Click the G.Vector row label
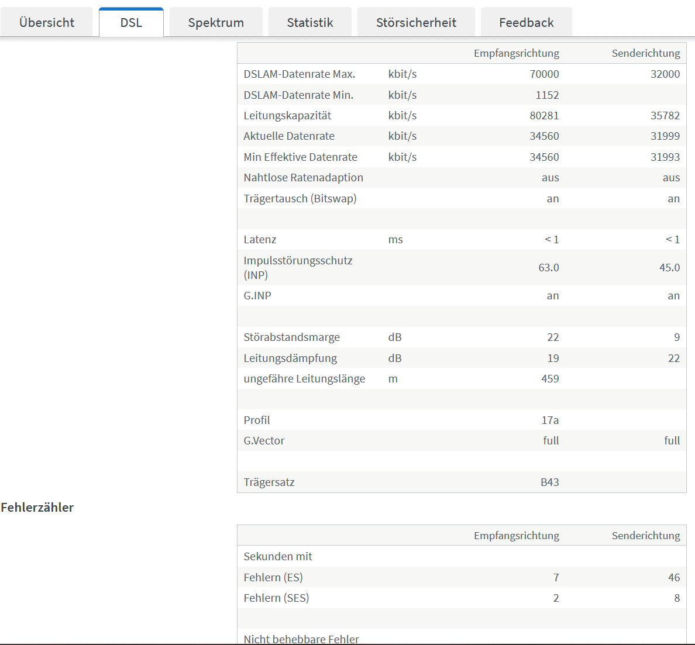695x645 pixels. coord(264,441)
